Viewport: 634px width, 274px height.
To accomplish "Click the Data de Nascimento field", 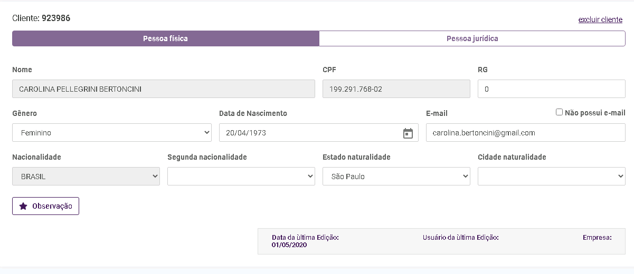I will [309, 133].
